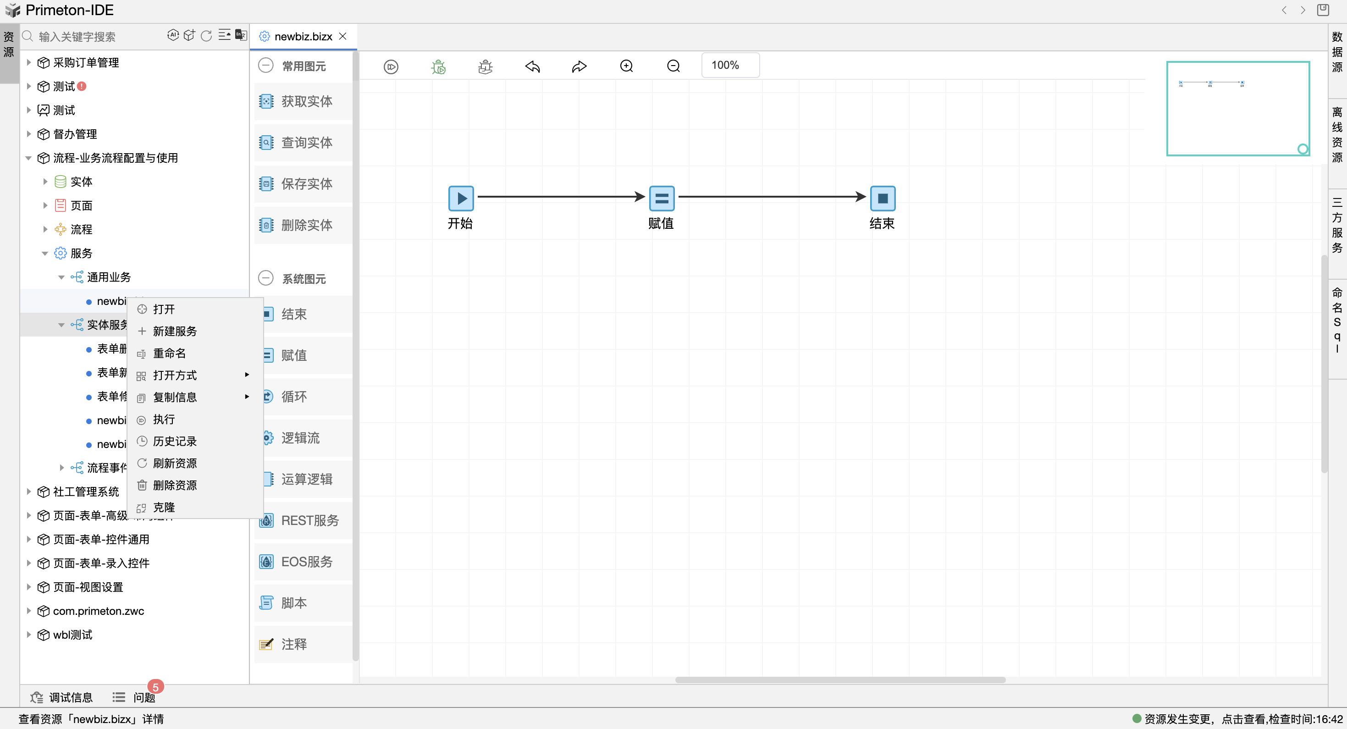Click the redo arrow icon
The height and width of the screenshot is (729, 1347).
click(x=579, y=66)
